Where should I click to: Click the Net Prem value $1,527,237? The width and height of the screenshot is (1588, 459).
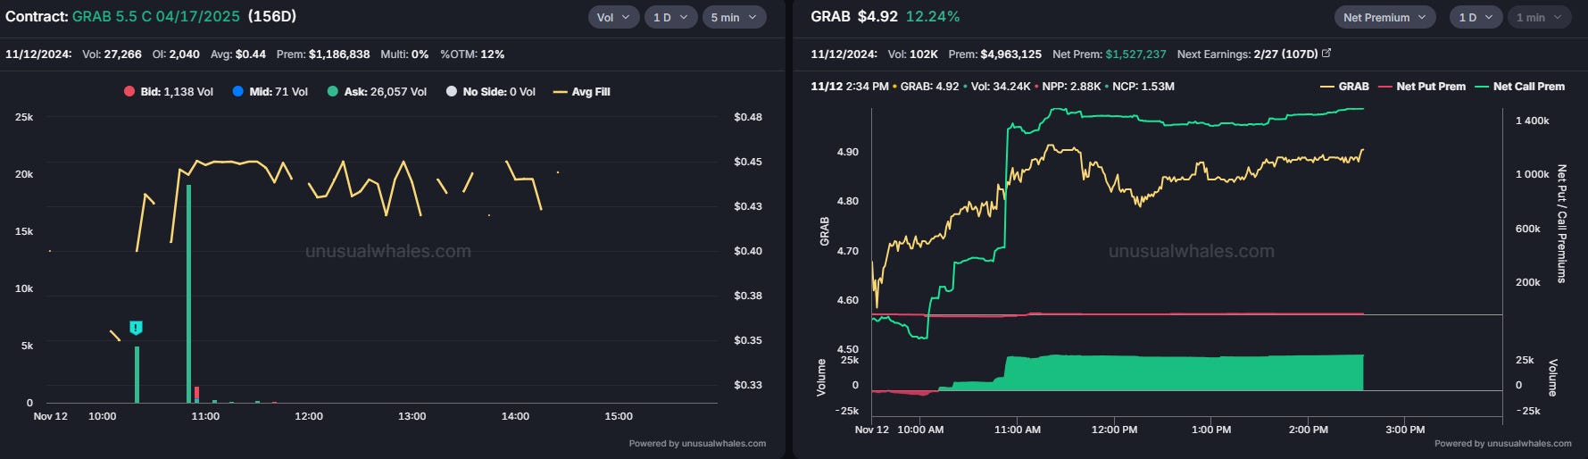pos(1135,54)
